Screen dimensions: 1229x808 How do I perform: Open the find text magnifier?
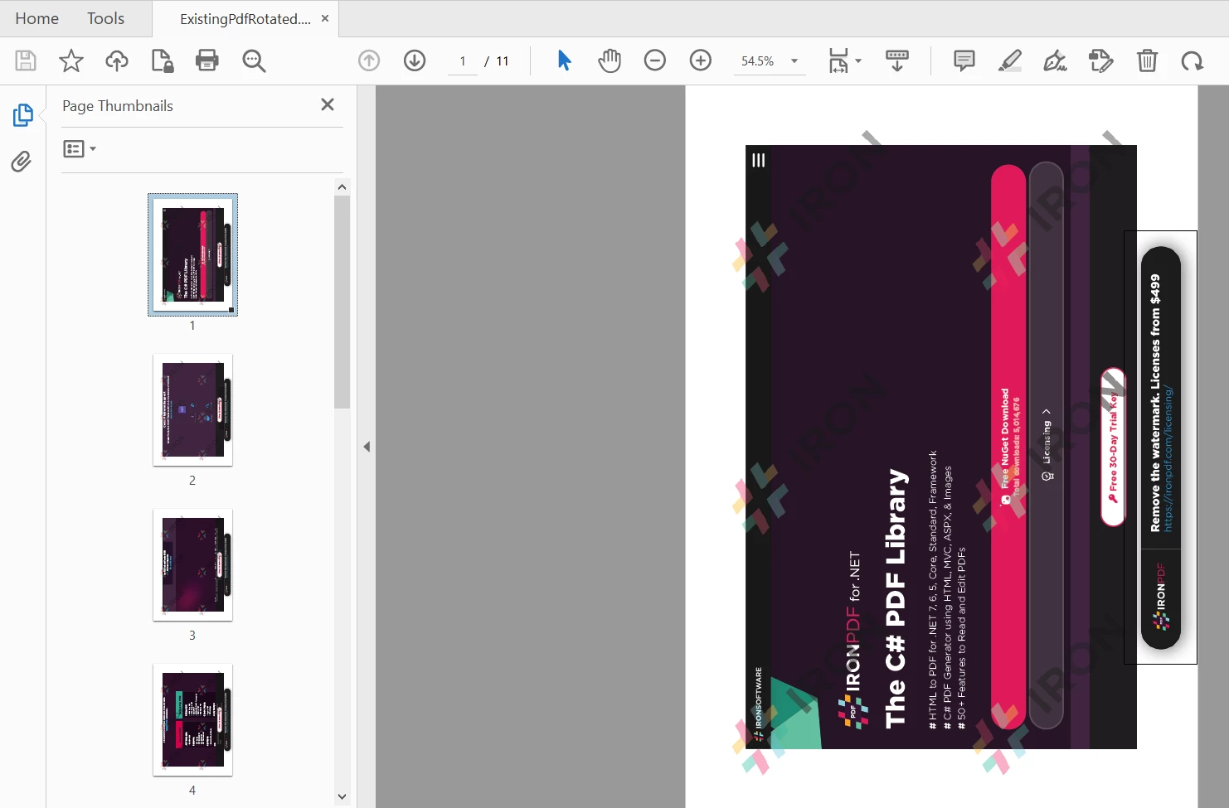(x=254, y=60)
